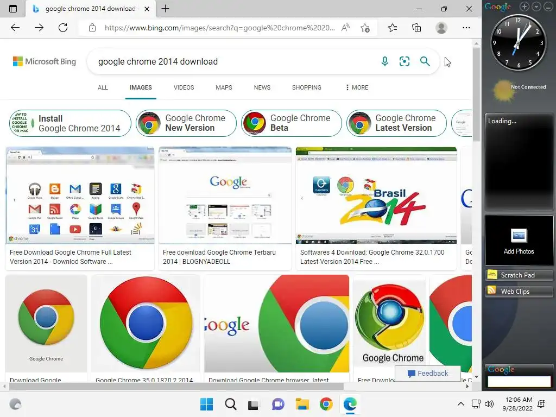
Task: Select the IMAGES tab
Action: [x=141, y=87]
